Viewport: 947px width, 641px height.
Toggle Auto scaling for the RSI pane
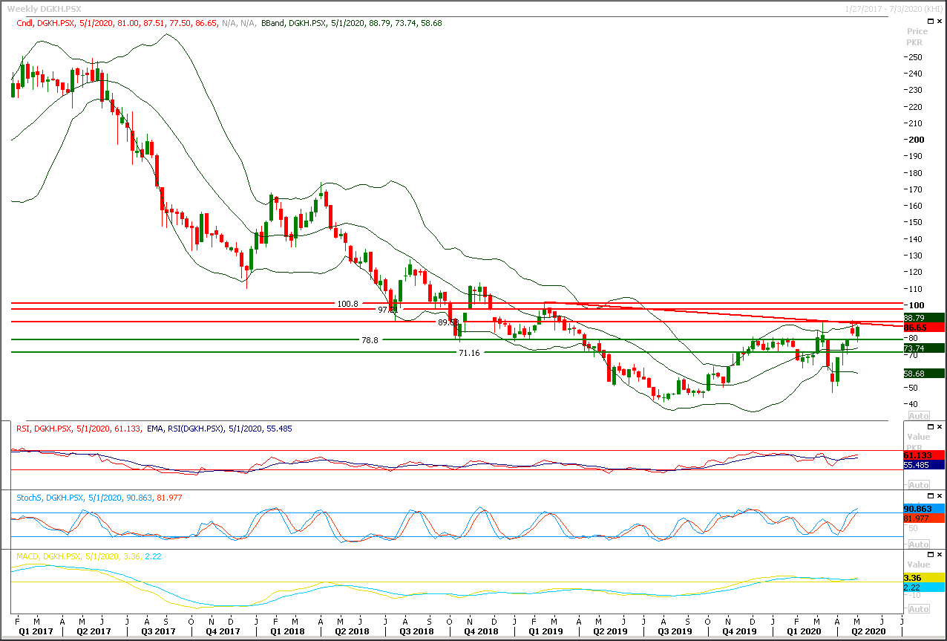pos(918,484)
